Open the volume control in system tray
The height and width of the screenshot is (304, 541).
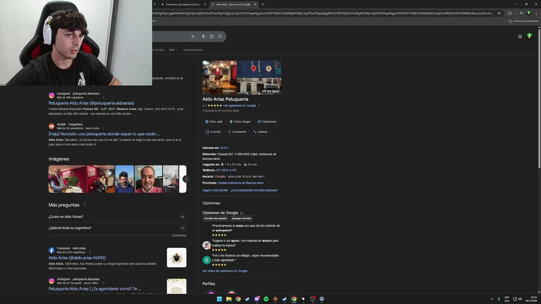(x=520, y=299)
